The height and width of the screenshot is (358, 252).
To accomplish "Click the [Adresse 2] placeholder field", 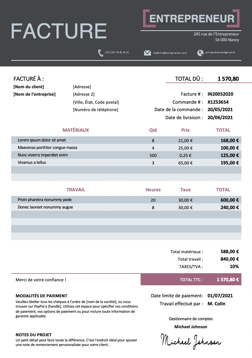I will click(x=84, y=94).
